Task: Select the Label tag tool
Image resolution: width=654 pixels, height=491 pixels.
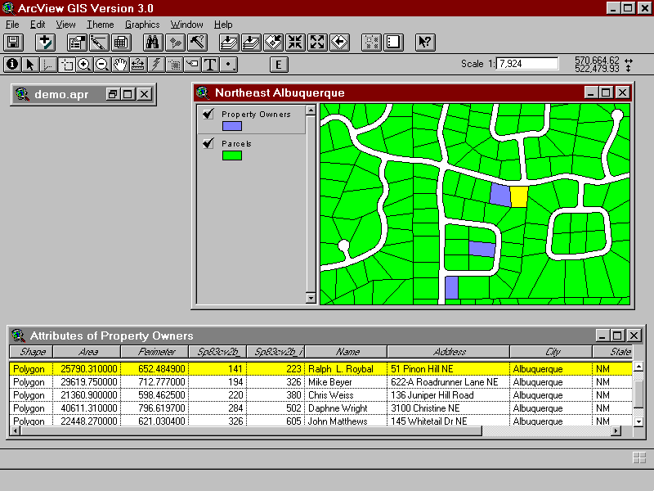Action: (192, 65)
